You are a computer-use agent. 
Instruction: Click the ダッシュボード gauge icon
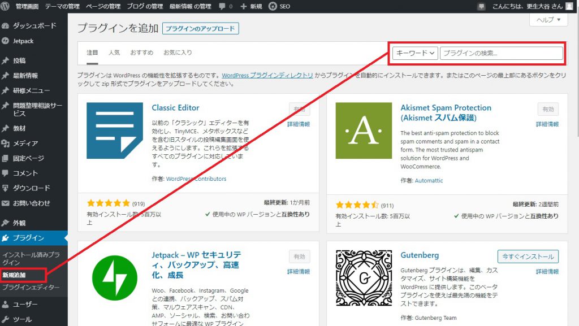pos(5,26)
